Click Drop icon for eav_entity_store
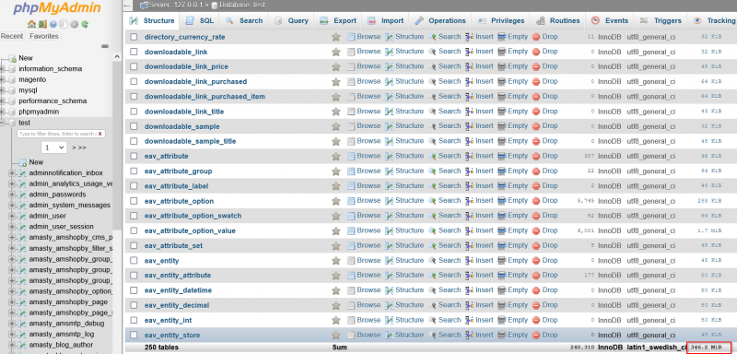 tap(536, 336)
